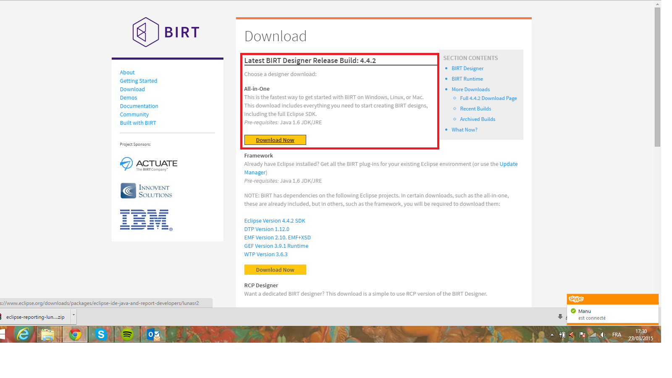This screenshot has height=378, width=672.
Task: Show hidden system tray icons
Action: click(x=552, y=335)
